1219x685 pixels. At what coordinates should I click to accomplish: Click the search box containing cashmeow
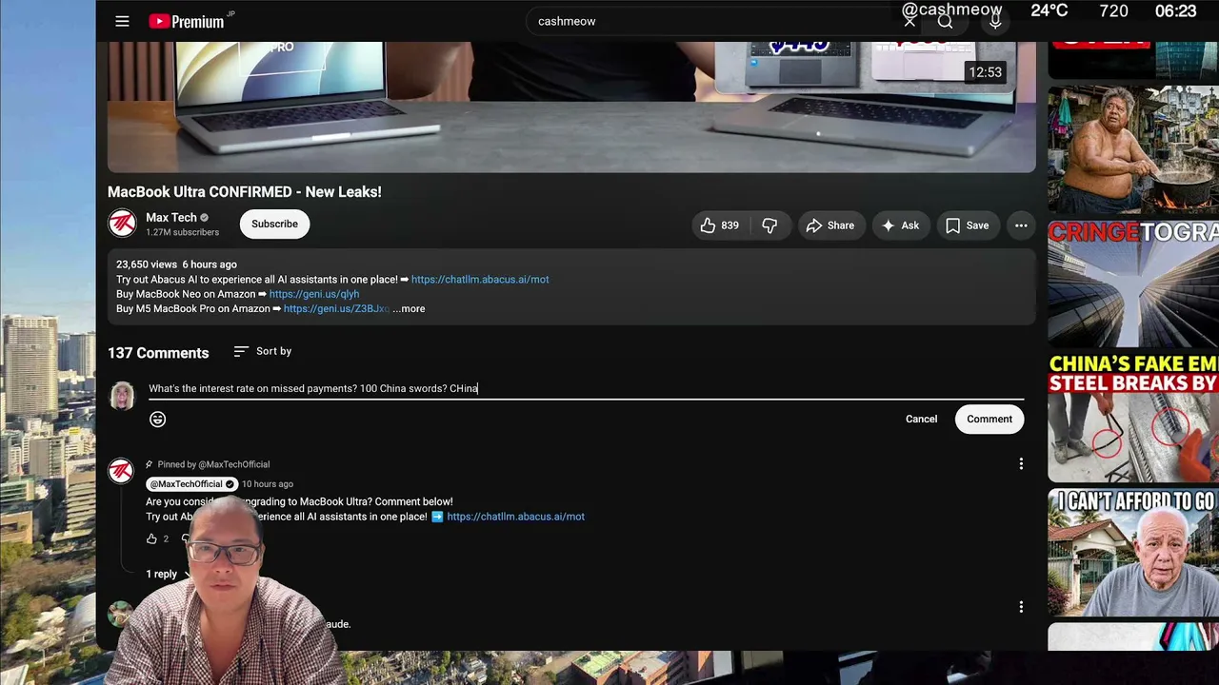pos(714,21)
